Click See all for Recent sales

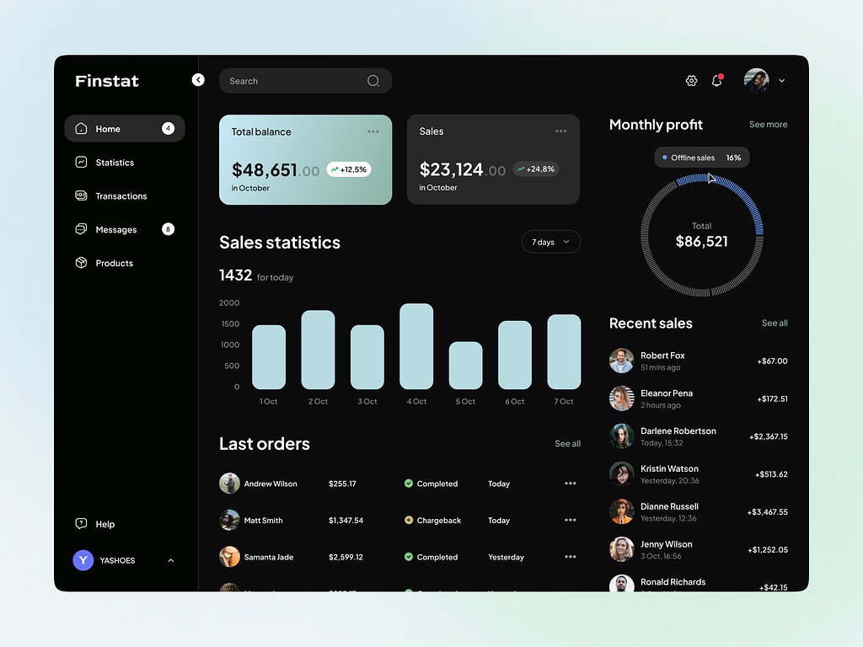click(775, 323)
